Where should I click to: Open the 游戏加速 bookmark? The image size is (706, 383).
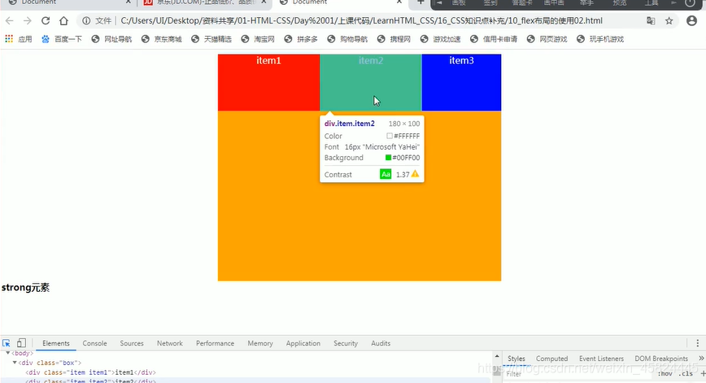[440, 39]
